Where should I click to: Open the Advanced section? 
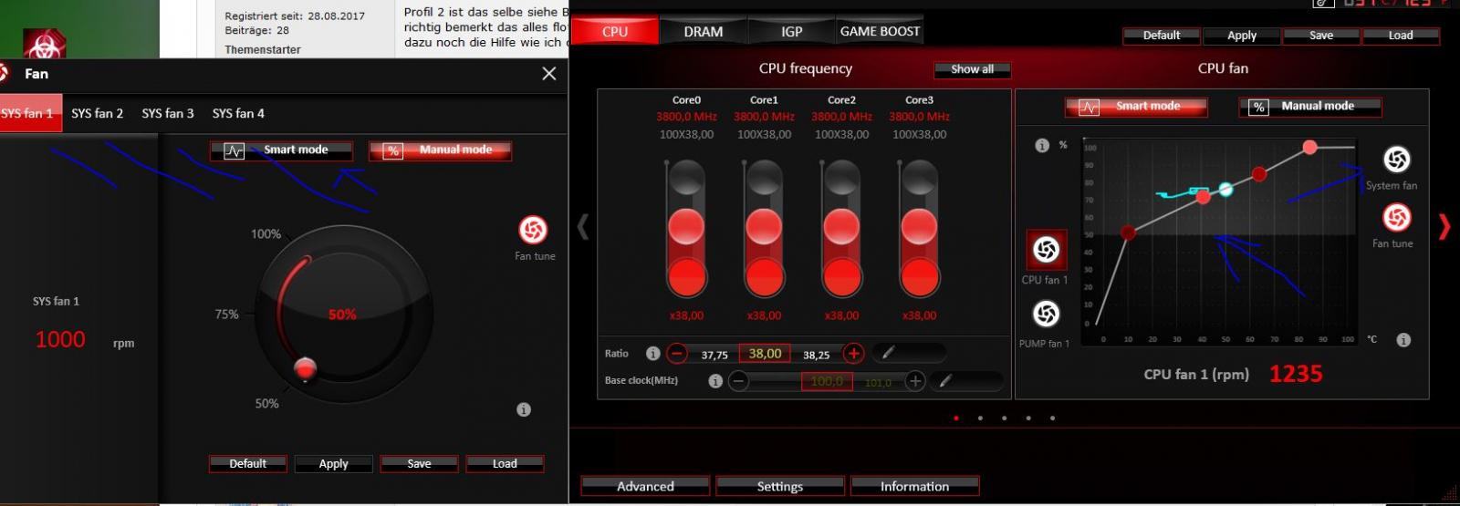click(645, 486)
